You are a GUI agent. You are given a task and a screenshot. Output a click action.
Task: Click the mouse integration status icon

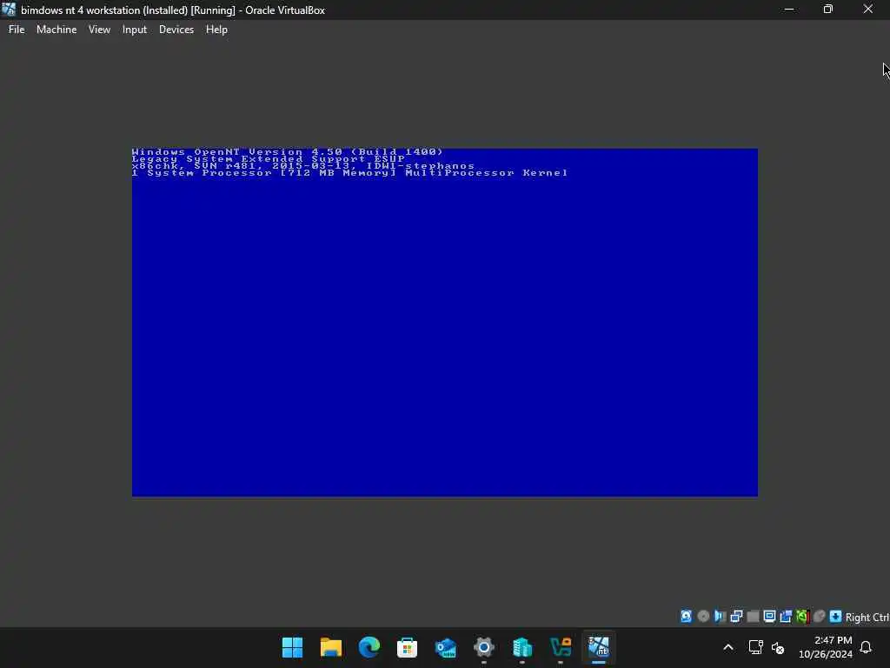pos(819,617)
